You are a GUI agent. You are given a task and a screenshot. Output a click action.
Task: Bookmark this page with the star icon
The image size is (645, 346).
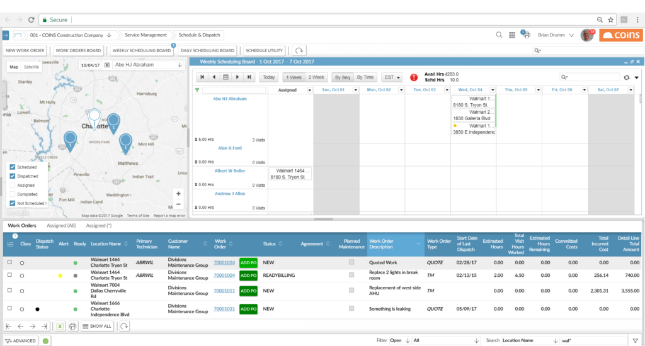611,20
